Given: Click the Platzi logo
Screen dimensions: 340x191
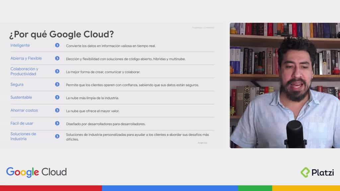Looking at the screenshot, I should point(317,172).
